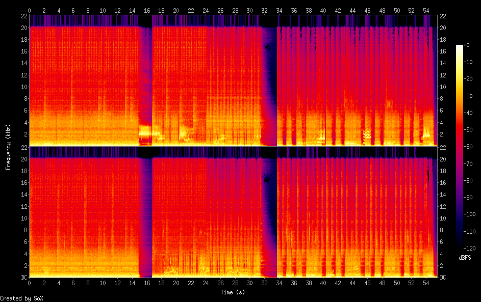Click the "DC" label on left frequency axis
Screen dimensions: 481x302
pyautogui.click(x=24, y=278)
